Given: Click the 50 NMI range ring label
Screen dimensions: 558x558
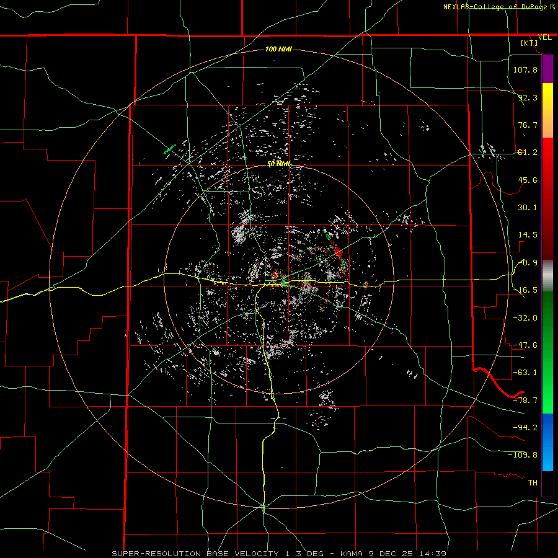Looking at the screenshot, I should (279, 164).
